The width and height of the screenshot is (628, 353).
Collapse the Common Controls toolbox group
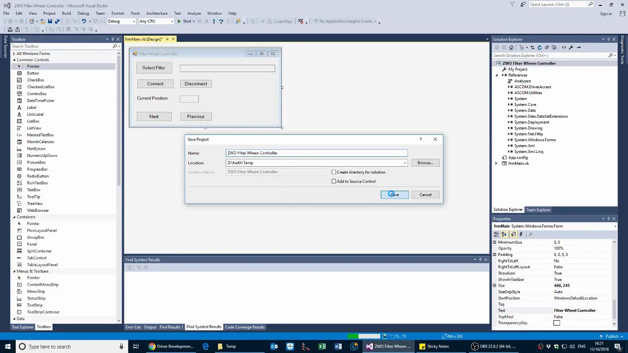pyautogui.click(x=14, y=60)
